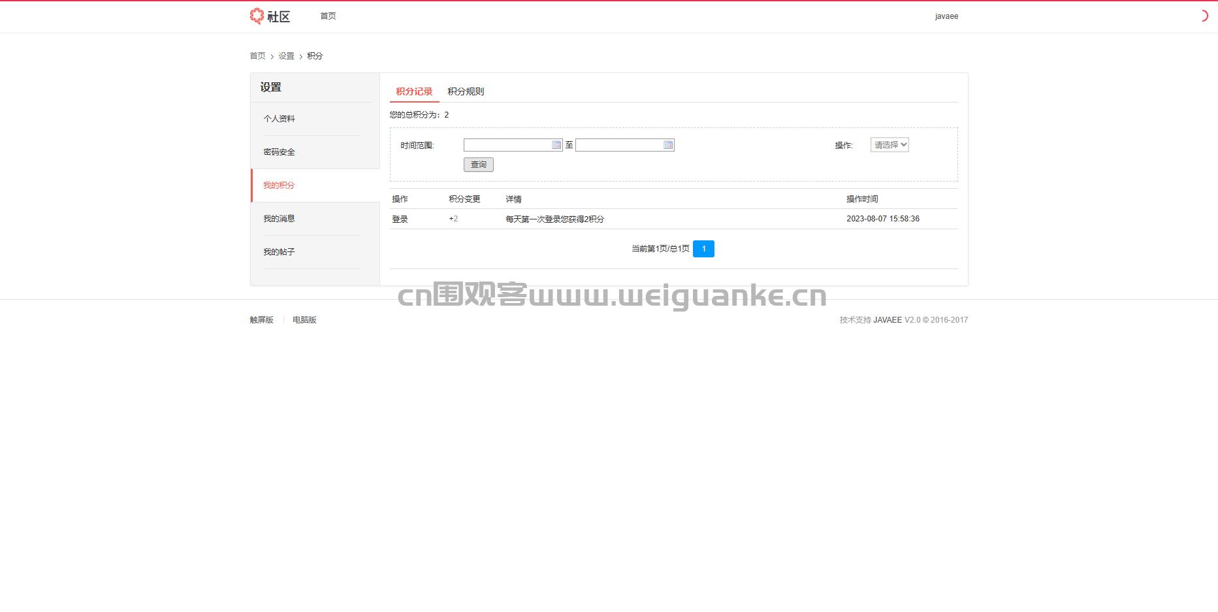This screenshot has height=612, width=1218.
Task: Select 我的积分 in the sidebar
Action: (x=279, y=185)
